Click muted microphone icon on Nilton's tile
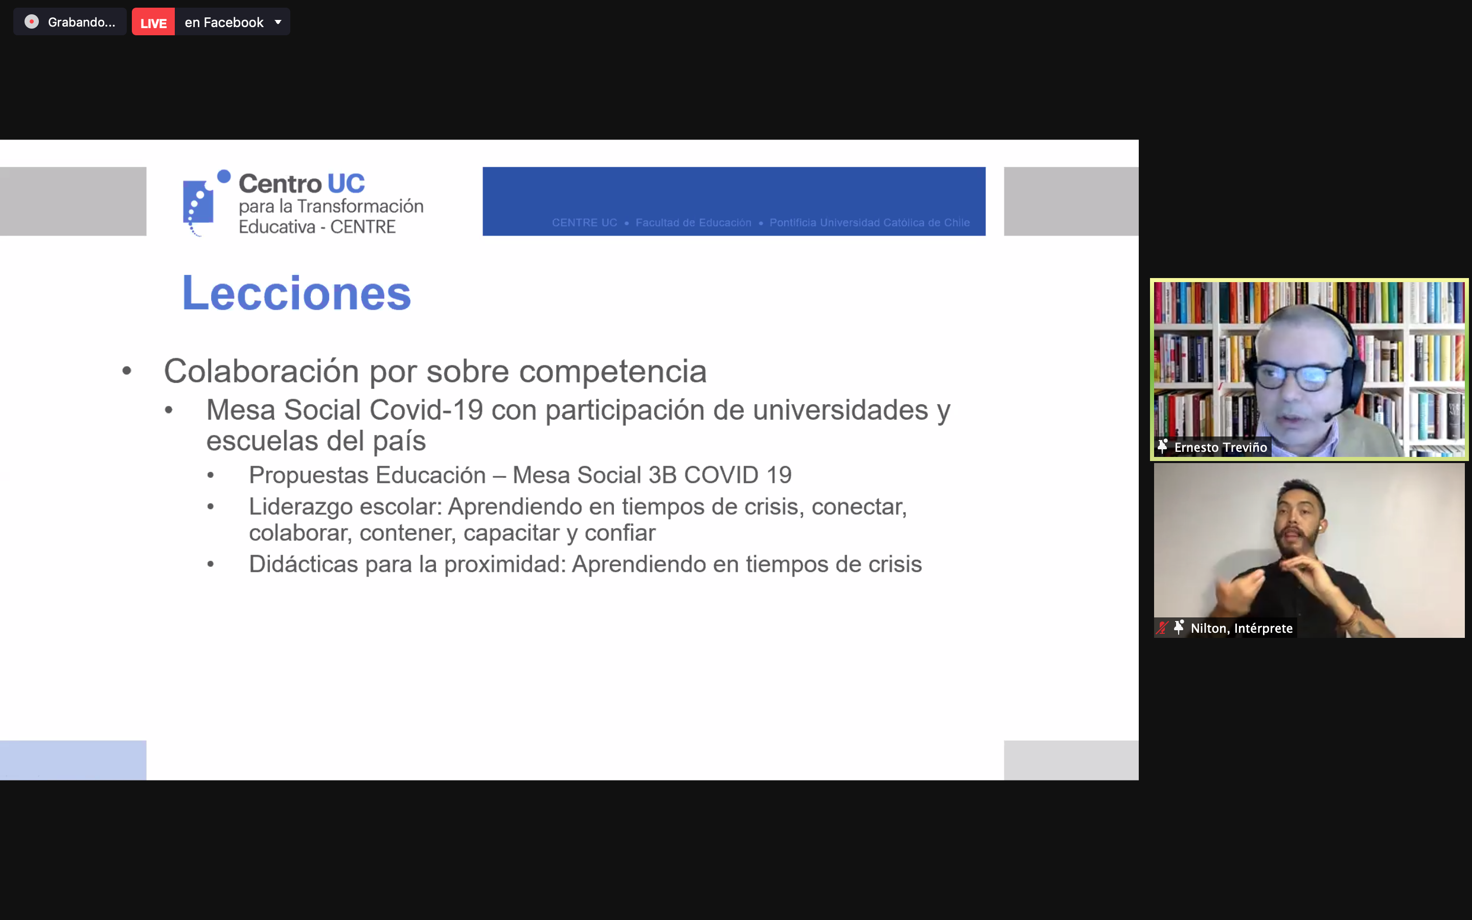 click(1162, 627)
